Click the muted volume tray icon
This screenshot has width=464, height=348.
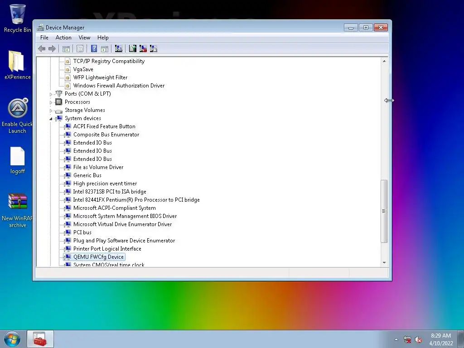[x=418, y=339]
